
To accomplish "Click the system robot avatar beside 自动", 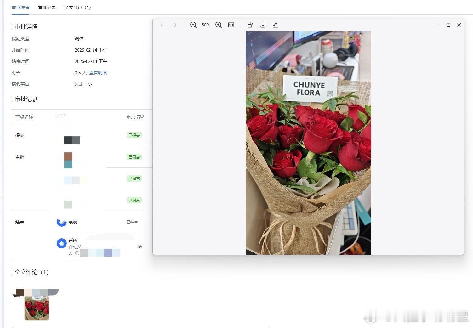I will [x=61, y=243].
